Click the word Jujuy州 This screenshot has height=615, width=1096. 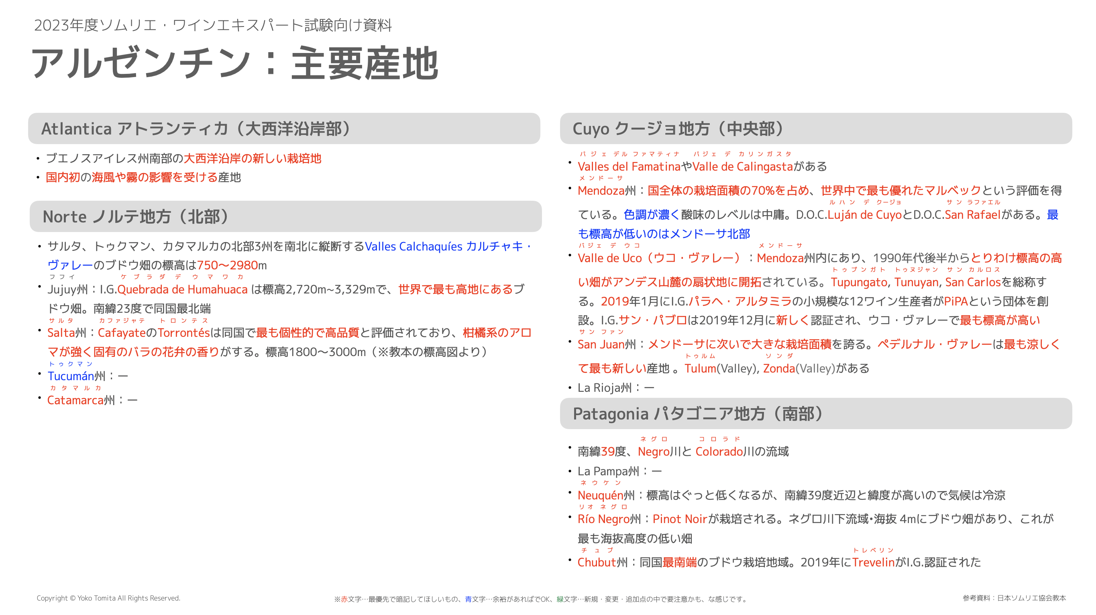click(x=68, y=290)
